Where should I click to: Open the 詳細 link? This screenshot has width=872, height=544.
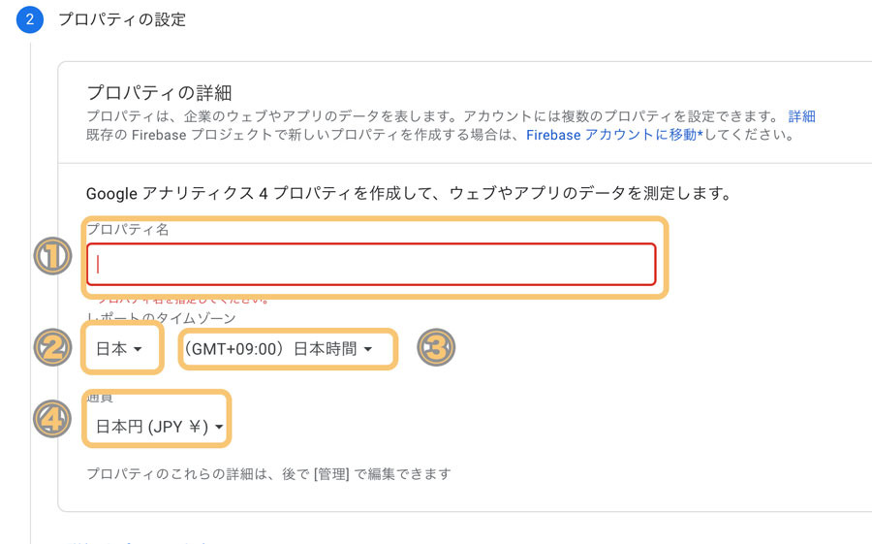pos(801,116)
